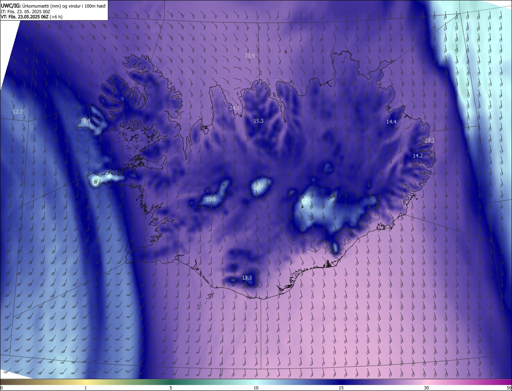Click the legend tick label 10
Image resolution: width=512 pixels, height=391 pixels.
[256, 388]
